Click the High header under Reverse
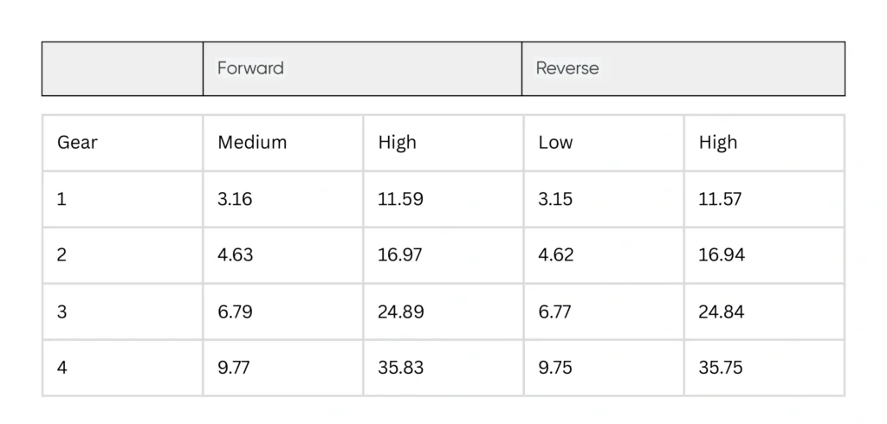This screenshot has width=887, height=424. click(718, 143)
